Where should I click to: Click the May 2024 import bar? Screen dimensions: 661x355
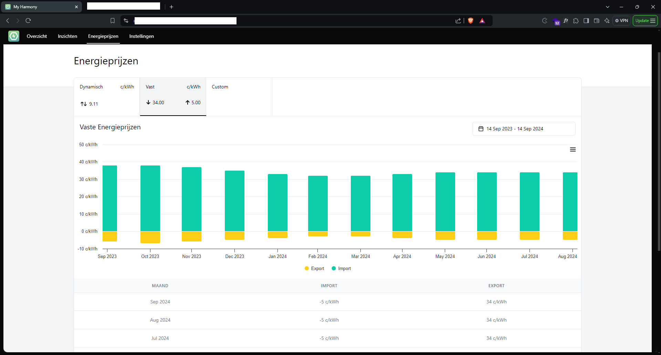point(445,202)
